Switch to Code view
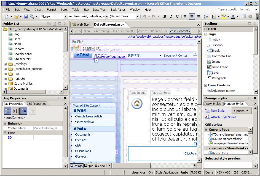 coord(100,166)
